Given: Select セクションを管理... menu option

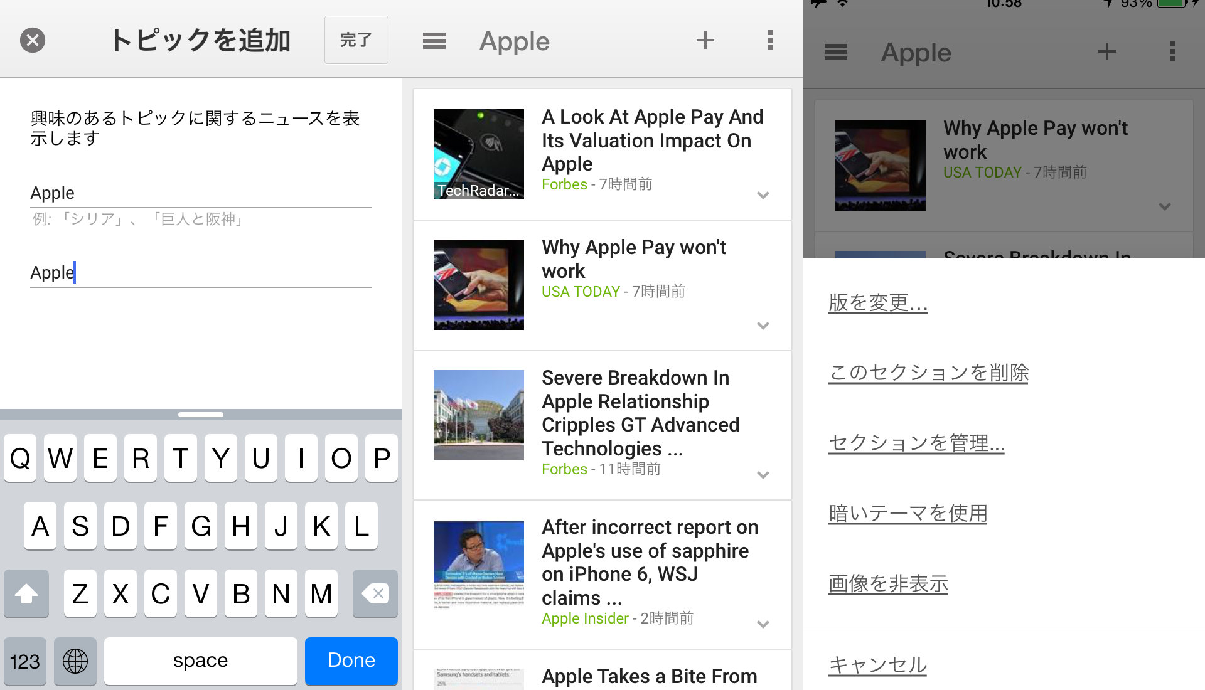Looking at the screenshot, I should coord(916,443).
